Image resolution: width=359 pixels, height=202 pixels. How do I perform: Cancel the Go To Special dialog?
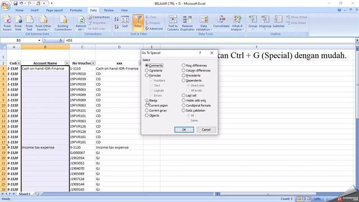pos(206,130)
